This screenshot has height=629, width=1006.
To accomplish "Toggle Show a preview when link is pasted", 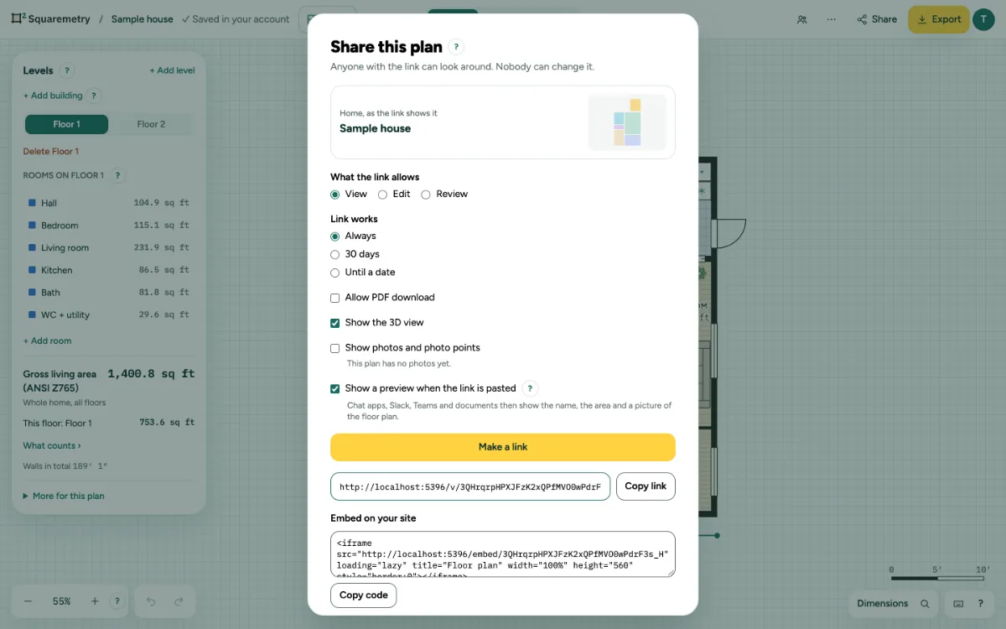I will point(335,389).
